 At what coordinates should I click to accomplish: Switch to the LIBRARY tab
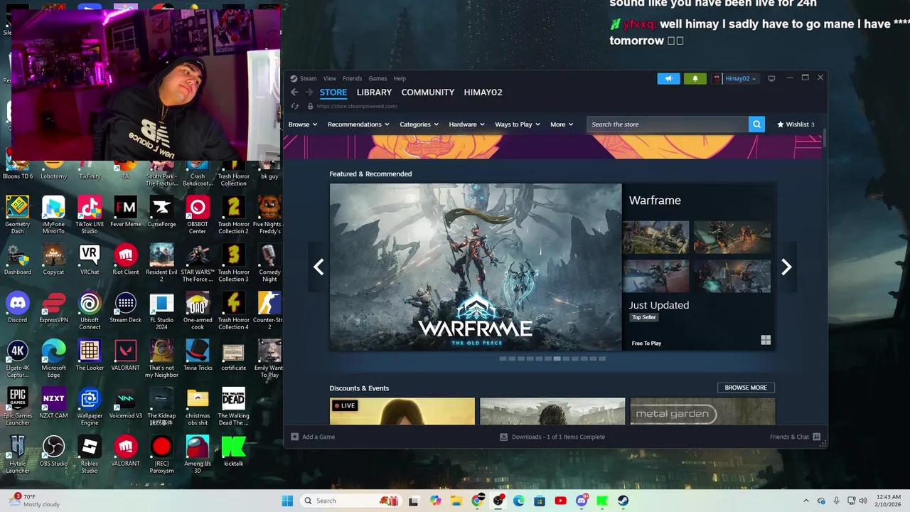click(374, 92)
